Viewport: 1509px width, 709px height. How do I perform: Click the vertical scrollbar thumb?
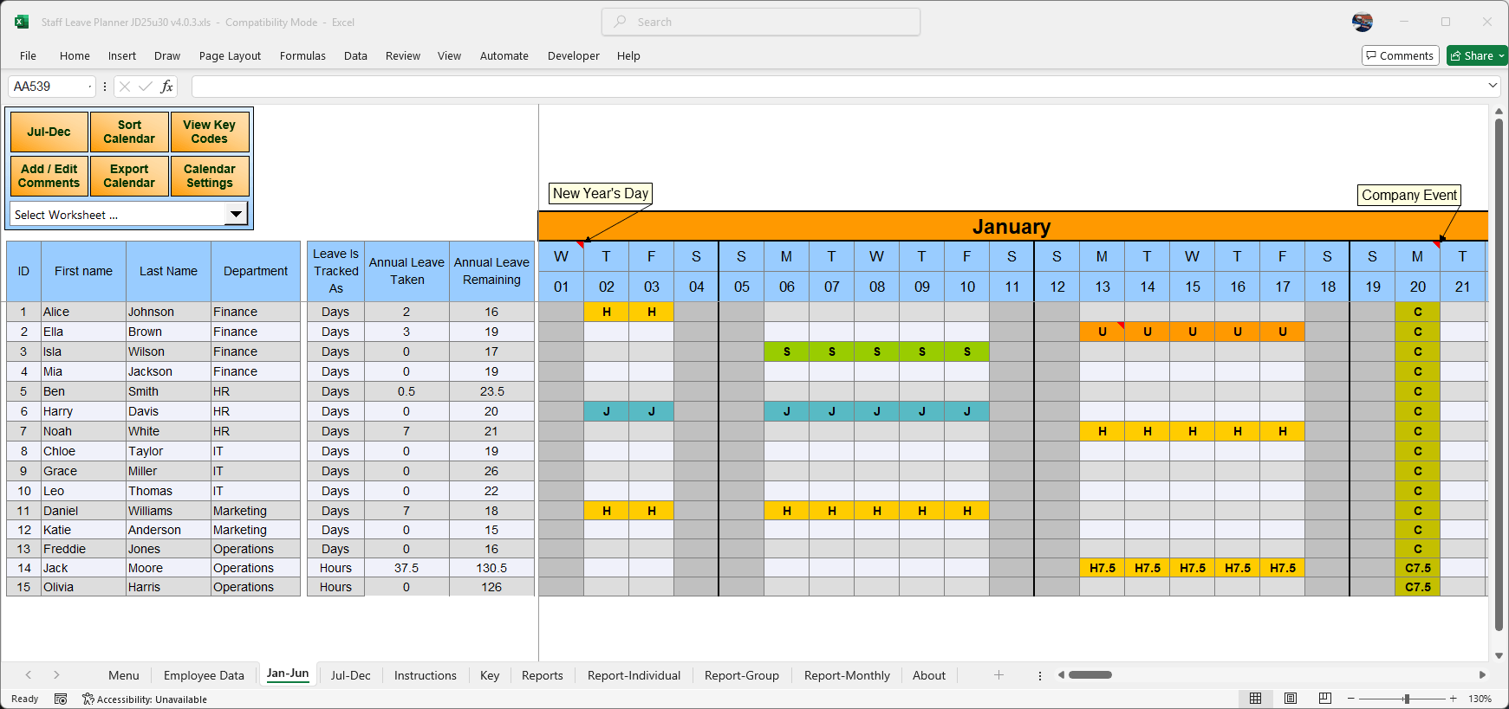coord(1499,374)
